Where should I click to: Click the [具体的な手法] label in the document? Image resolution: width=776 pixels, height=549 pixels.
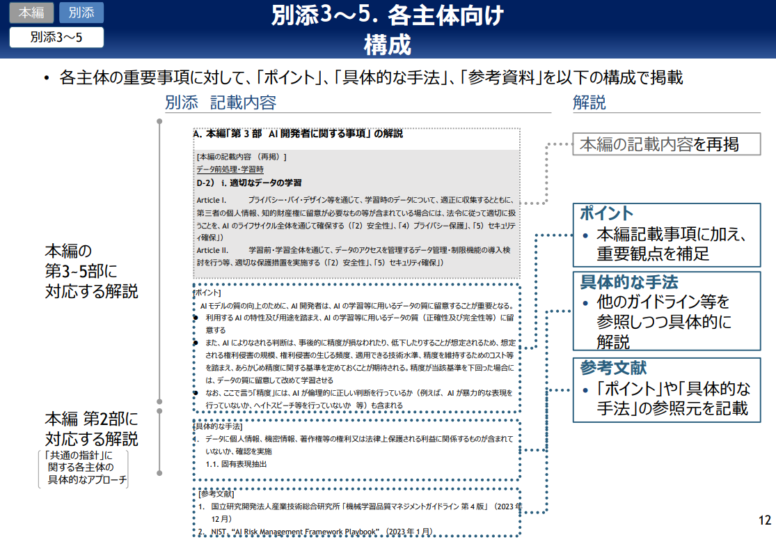(x=218, y=426)
